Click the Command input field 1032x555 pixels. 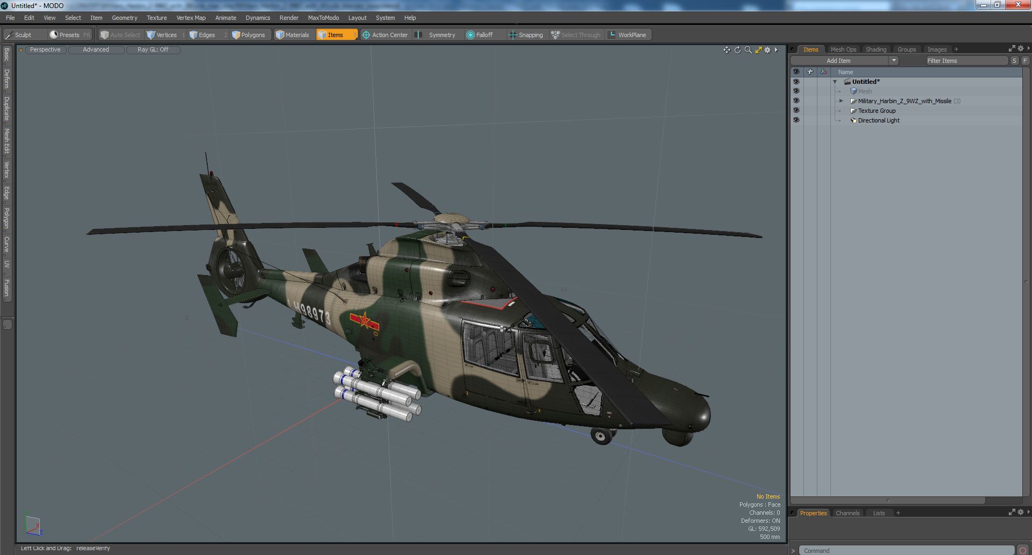click(907, 551)
